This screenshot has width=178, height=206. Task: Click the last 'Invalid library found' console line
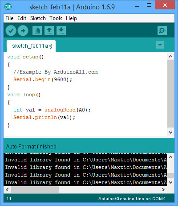click(x=86, y=182)
